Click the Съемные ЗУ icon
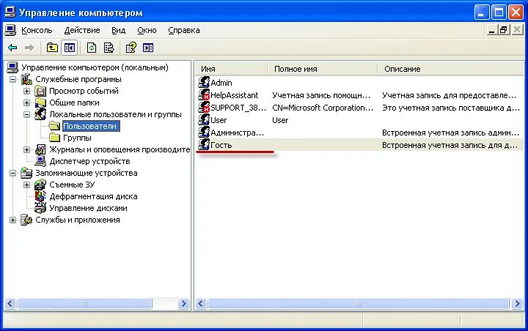528x331 pixels. (x=40, y=185)
